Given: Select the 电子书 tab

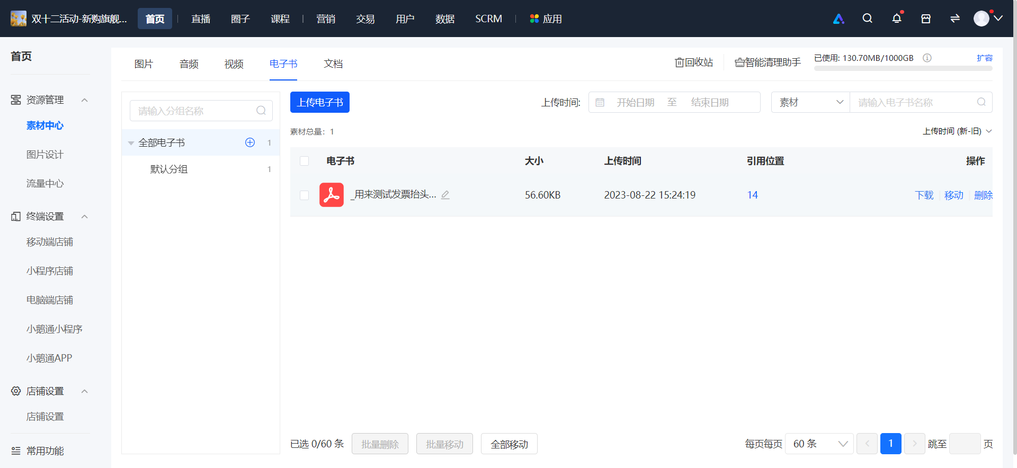Looking at the screenshot, I should pyautogui.click(x=283, y=64).
